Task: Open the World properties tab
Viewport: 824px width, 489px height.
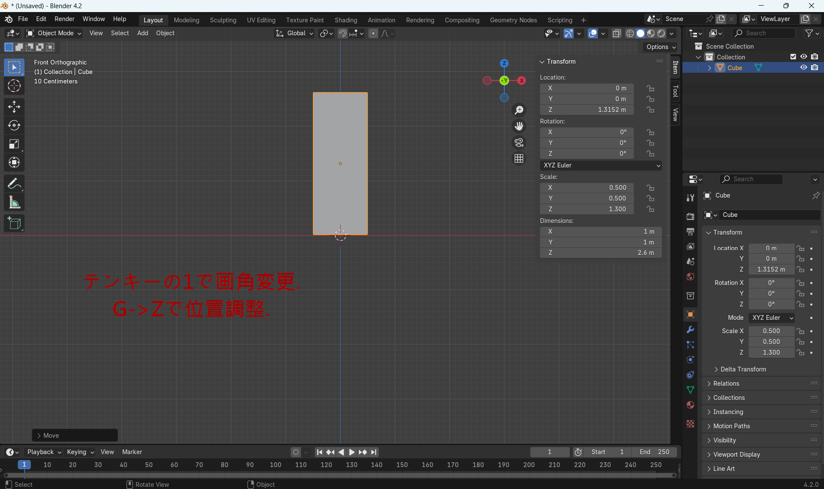Action: [691, 276]
